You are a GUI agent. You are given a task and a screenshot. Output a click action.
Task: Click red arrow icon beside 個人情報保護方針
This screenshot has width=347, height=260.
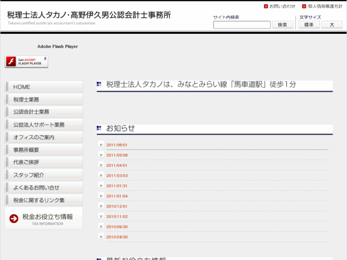pyautogui.click(x=304, y=6)
